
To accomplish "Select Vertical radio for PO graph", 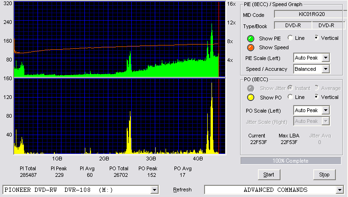I will point(316,97).
